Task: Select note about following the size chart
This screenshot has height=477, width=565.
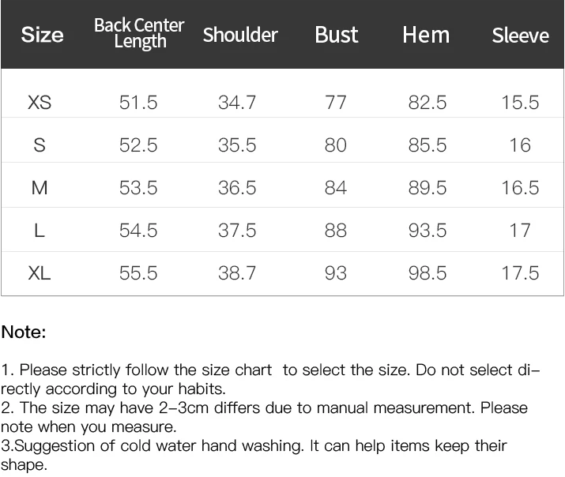Action: (270, 379)
